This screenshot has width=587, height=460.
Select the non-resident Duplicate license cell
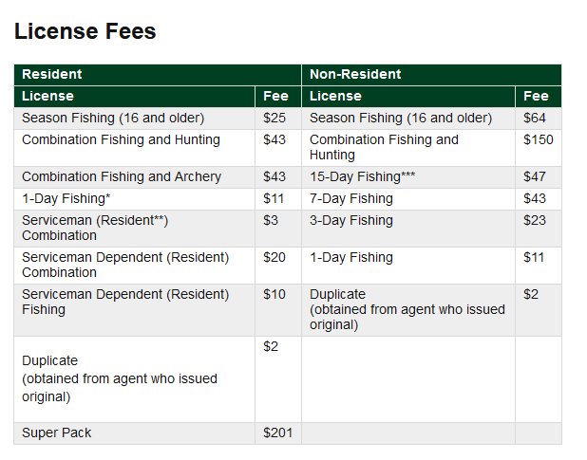tap(408, 310)
